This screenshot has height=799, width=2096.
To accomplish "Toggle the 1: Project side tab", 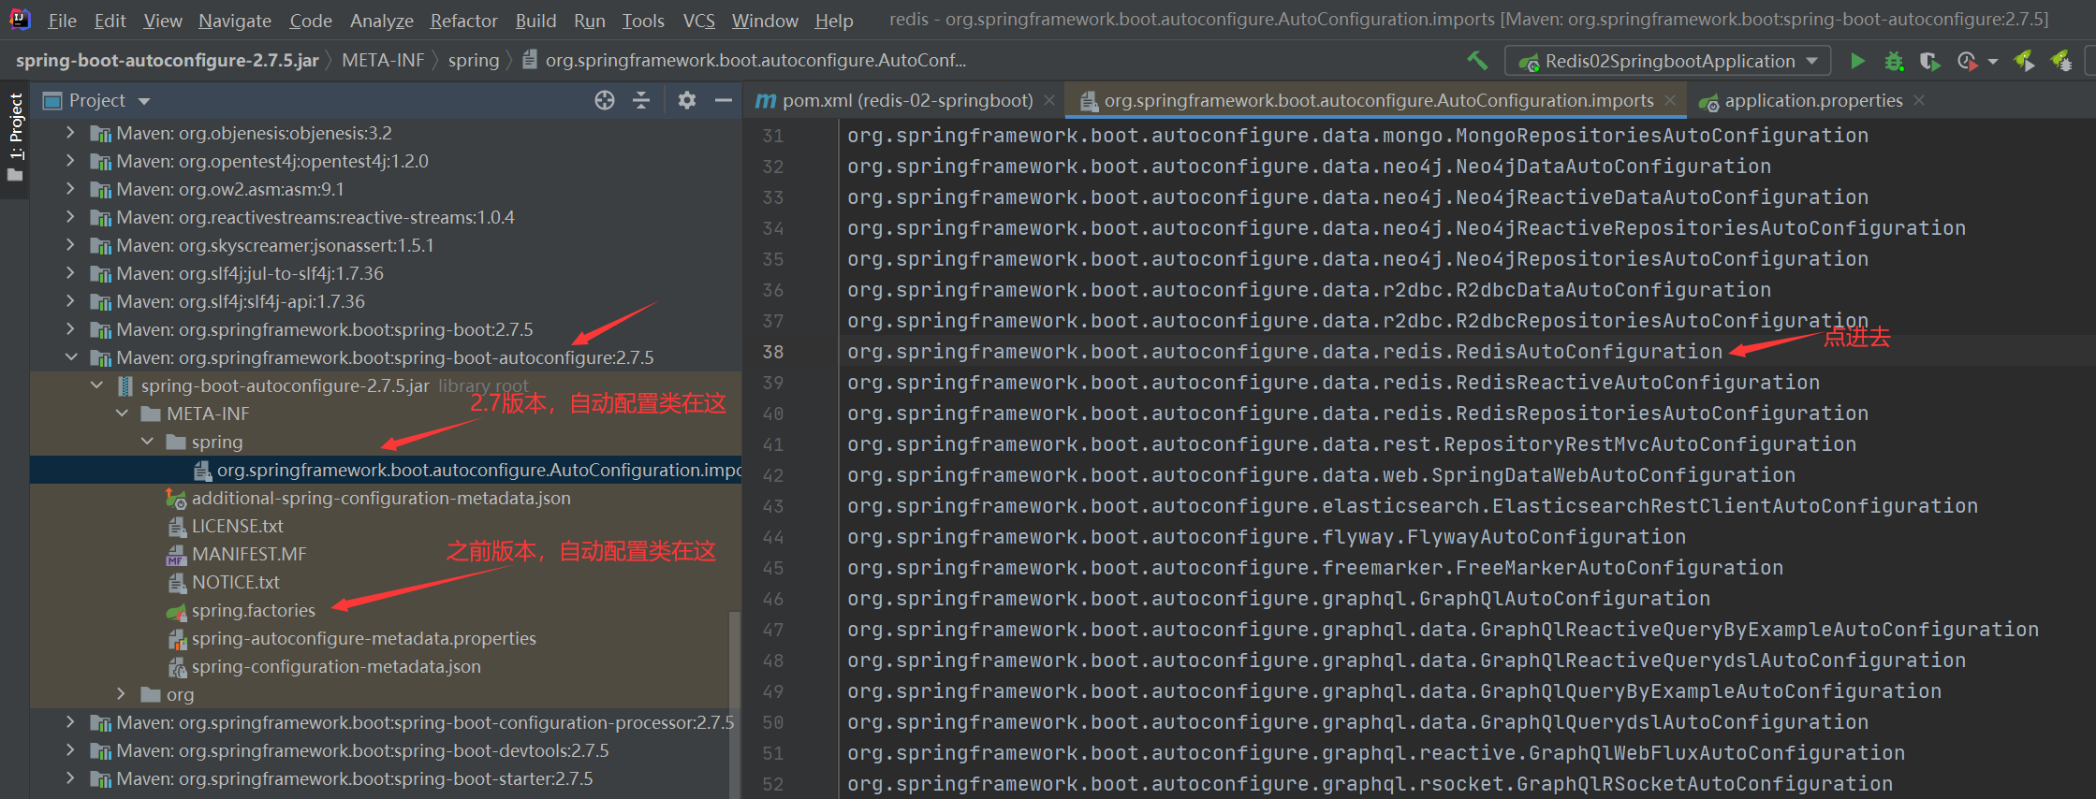I will [x=15, y=140].
